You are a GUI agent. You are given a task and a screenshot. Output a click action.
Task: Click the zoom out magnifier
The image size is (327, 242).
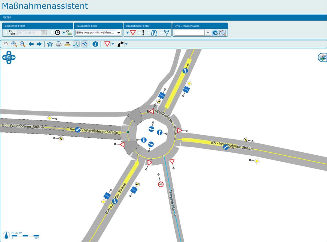(x=22, y=44)
